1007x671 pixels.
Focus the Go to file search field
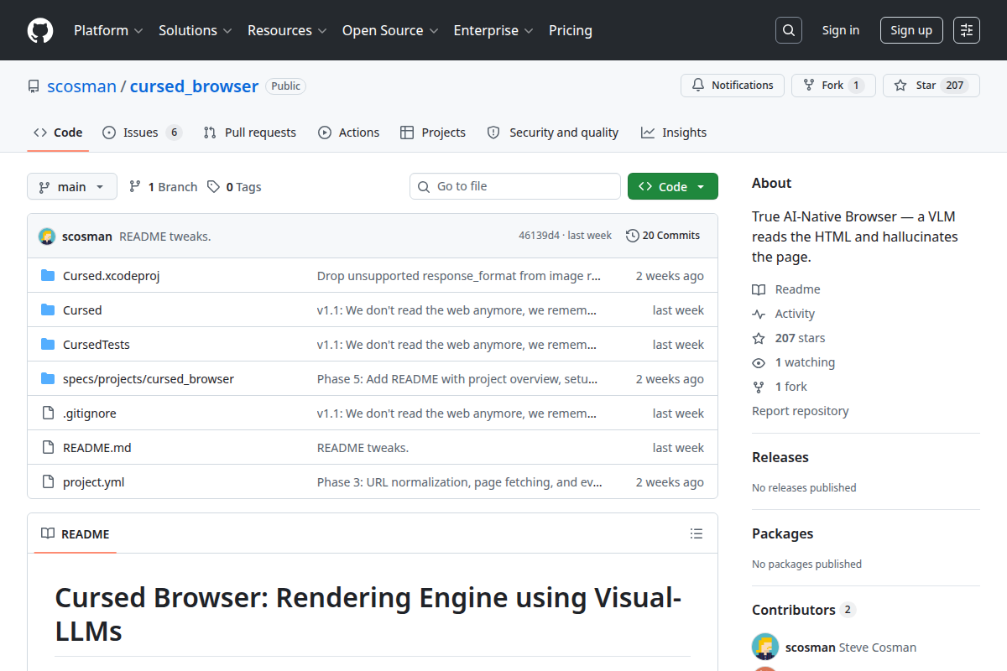515,186
